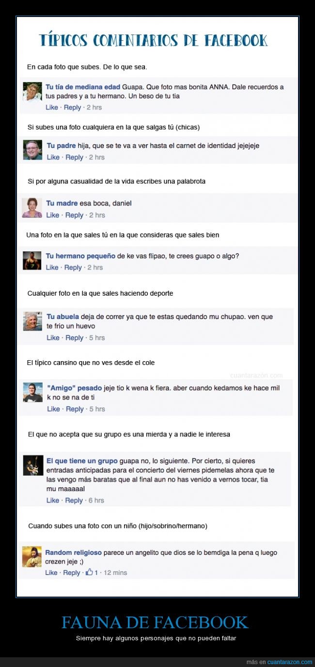Reply to Tu padre's comment
315x667 pixels.
click(74, 157)
